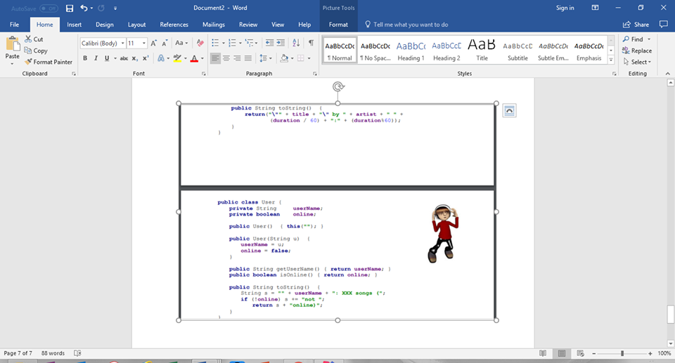Image resolution: width=675 pixels, height=363 pixels.
Task: Toggle Show/Hide paragraph marks
Action: click(x=311, y=43)
